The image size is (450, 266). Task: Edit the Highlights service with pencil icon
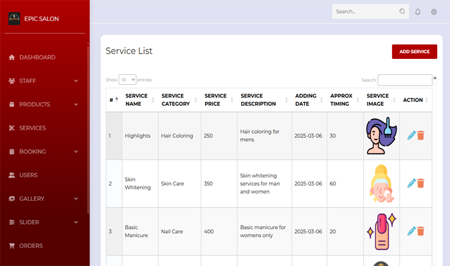tap(411, 136)
